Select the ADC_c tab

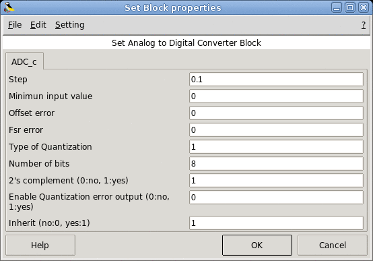pos(24,62)
